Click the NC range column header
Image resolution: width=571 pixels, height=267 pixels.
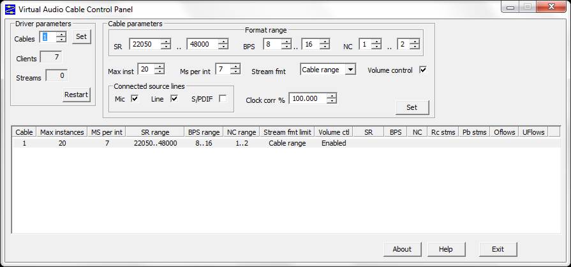242,132
